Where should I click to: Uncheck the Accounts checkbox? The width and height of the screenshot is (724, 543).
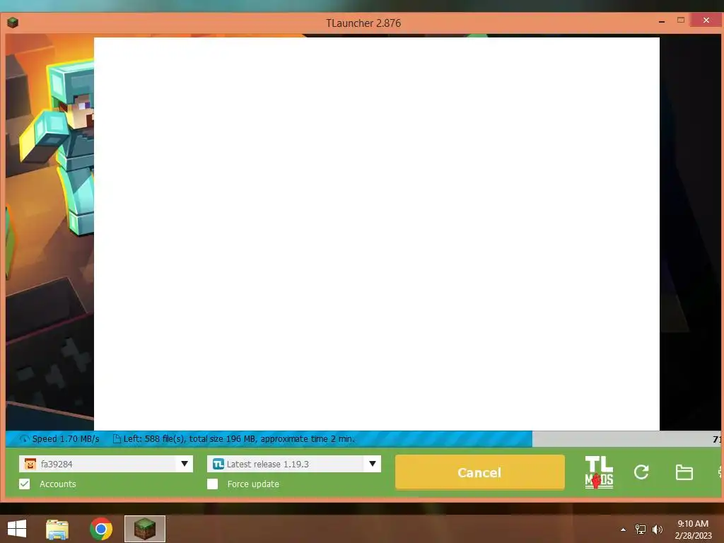(x=25, y=484)
